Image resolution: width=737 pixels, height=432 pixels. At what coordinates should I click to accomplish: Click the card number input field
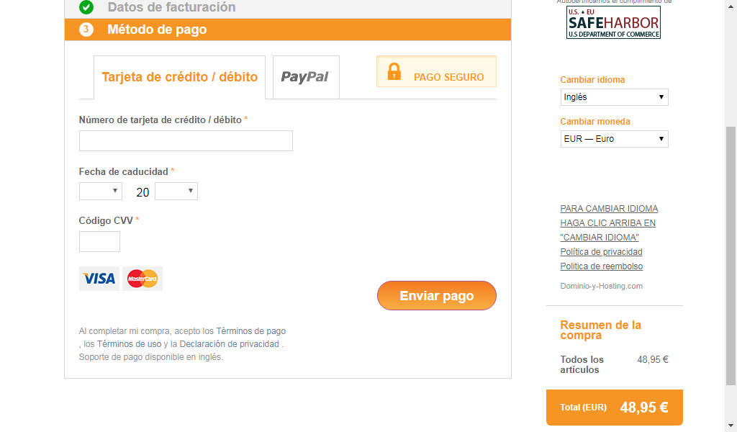tap(186, 141)
